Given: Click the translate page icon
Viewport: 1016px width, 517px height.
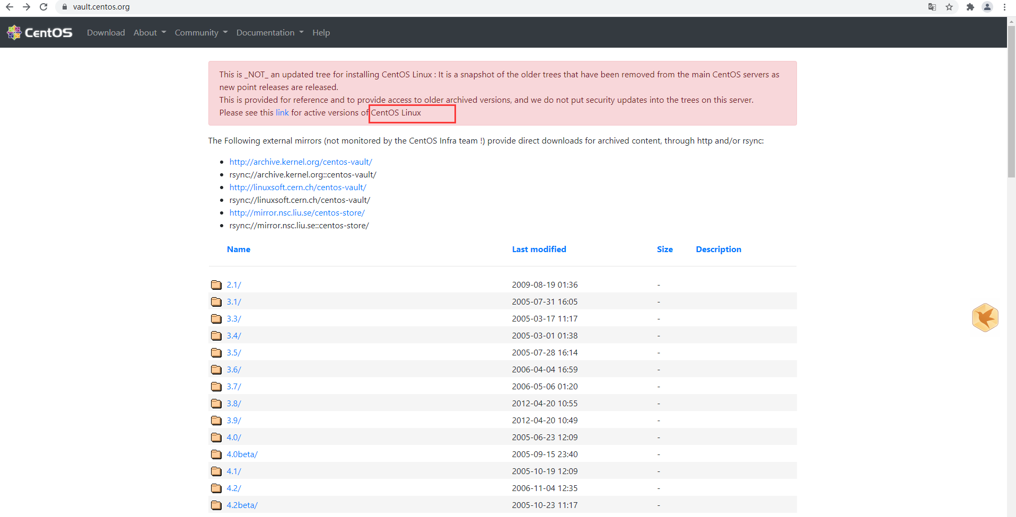Looking at the screenshot, I should (x=932, y=7).
